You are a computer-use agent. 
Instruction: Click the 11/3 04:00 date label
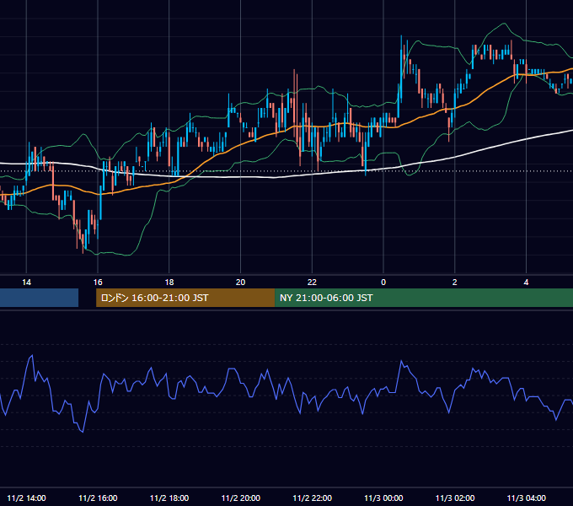[526, 498]
